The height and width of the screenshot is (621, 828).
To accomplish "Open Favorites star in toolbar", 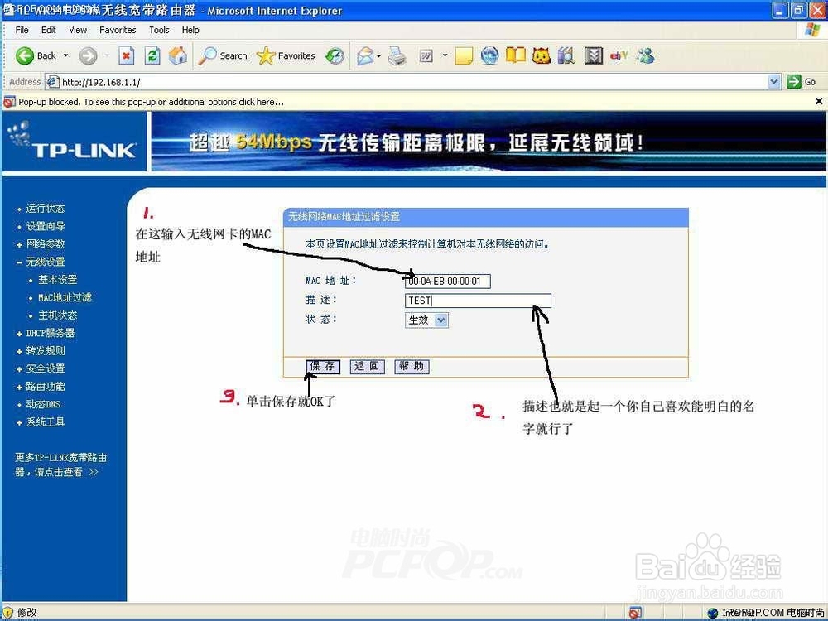I will (286, 55).
